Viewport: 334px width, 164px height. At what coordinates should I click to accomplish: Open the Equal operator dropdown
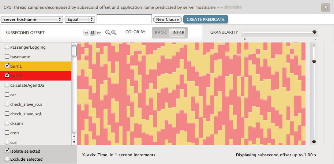tap(80, 19)
